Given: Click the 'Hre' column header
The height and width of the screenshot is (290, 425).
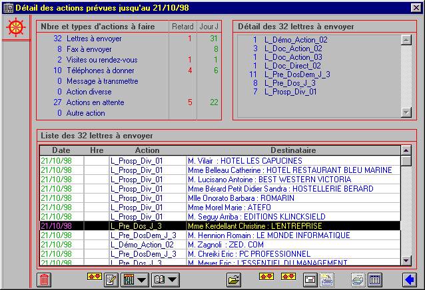Looking at the screenshot, I should (x=97, y=150).
